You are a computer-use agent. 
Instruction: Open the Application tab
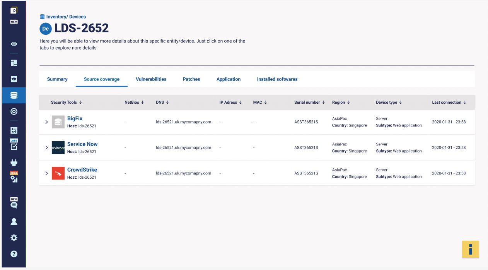pyautogui.click(x=229, y=79)
